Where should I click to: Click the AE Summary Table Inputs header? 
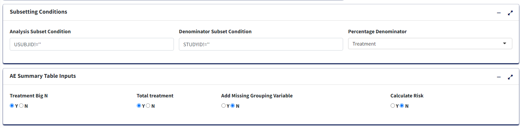[43, 76]
